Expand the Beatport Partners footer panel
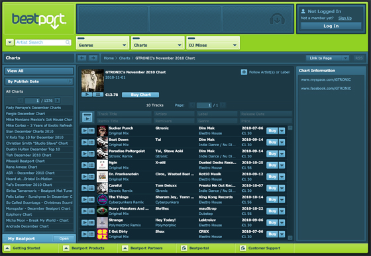 pos(125,248)
